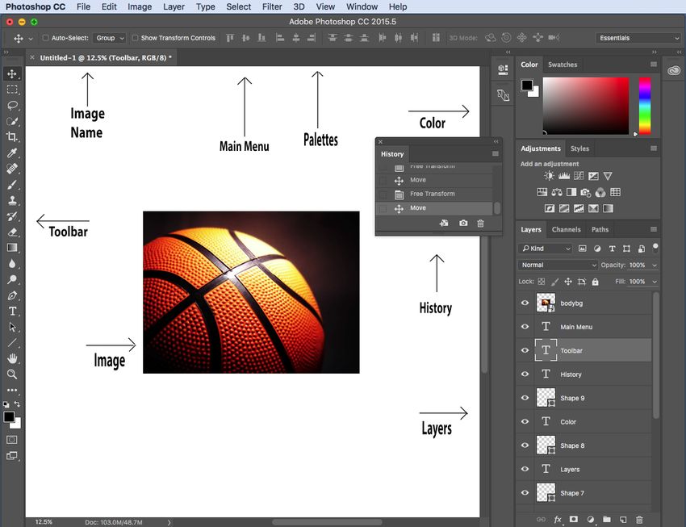Viewport: 686px width, 527px height.
Task: Hide the bodybg layer
Action: [525, 303]
